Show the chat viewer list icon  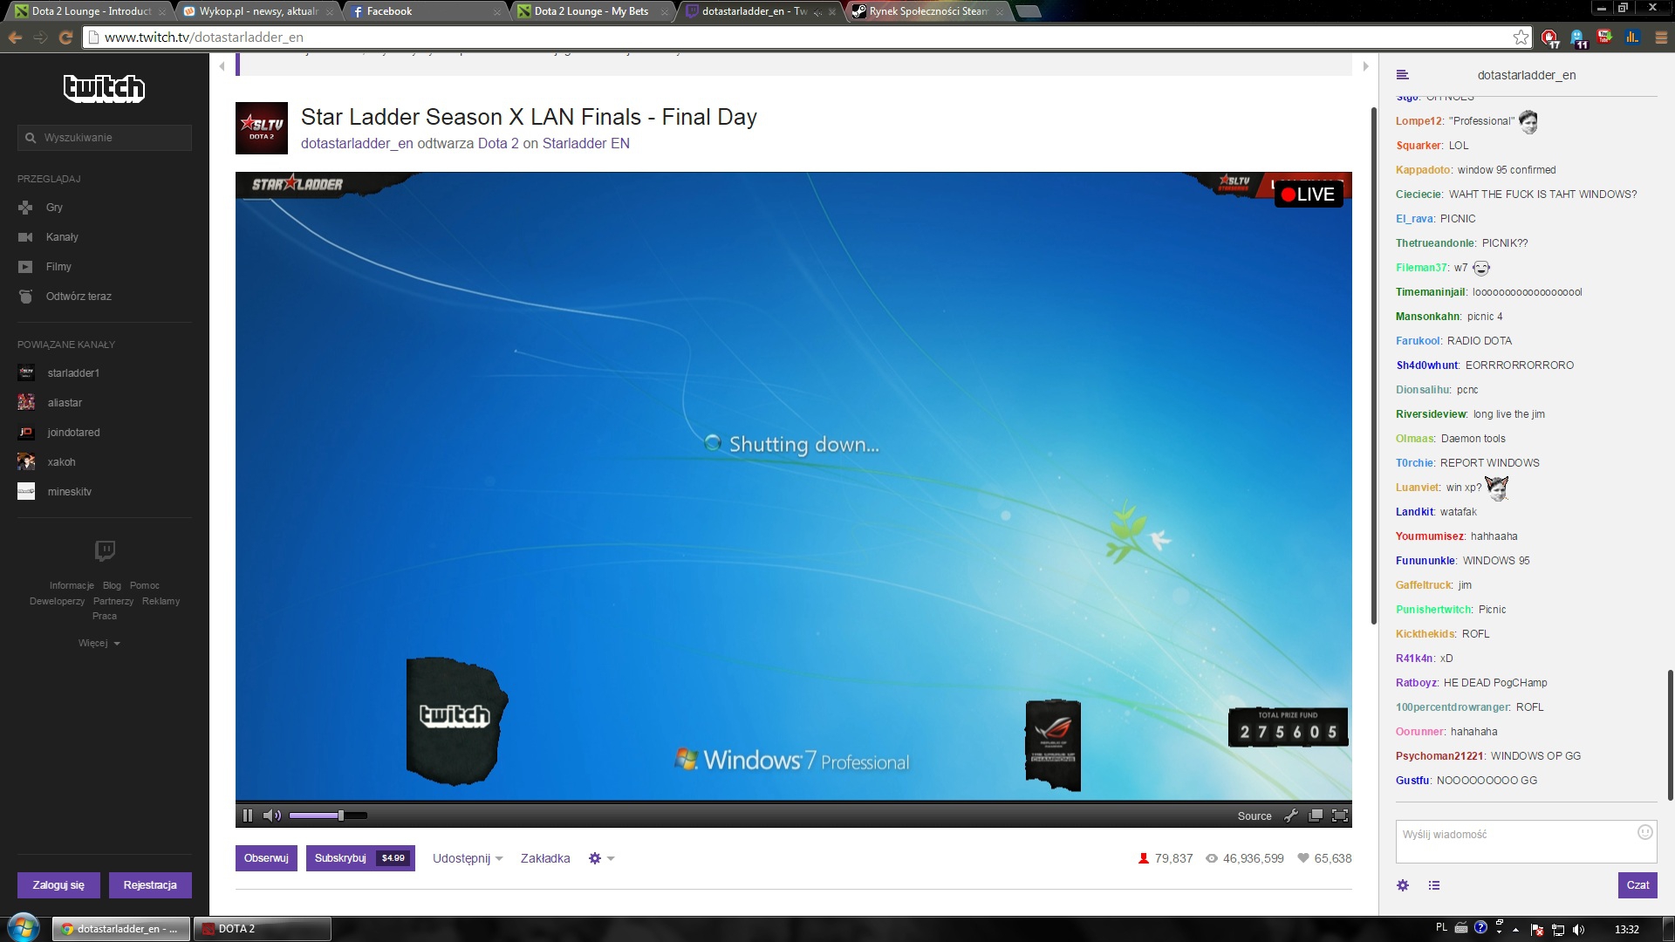point(1434,885)
